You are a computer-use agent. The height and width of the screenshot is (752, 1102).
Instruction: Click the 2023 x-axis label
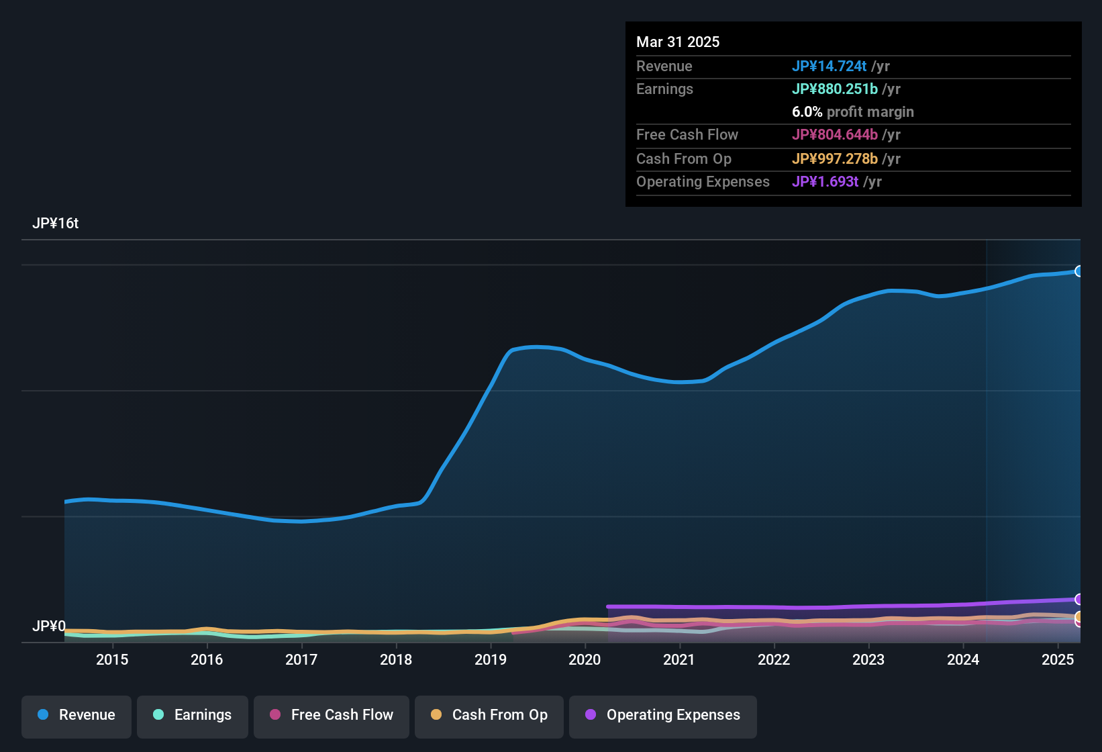[868, 659]
